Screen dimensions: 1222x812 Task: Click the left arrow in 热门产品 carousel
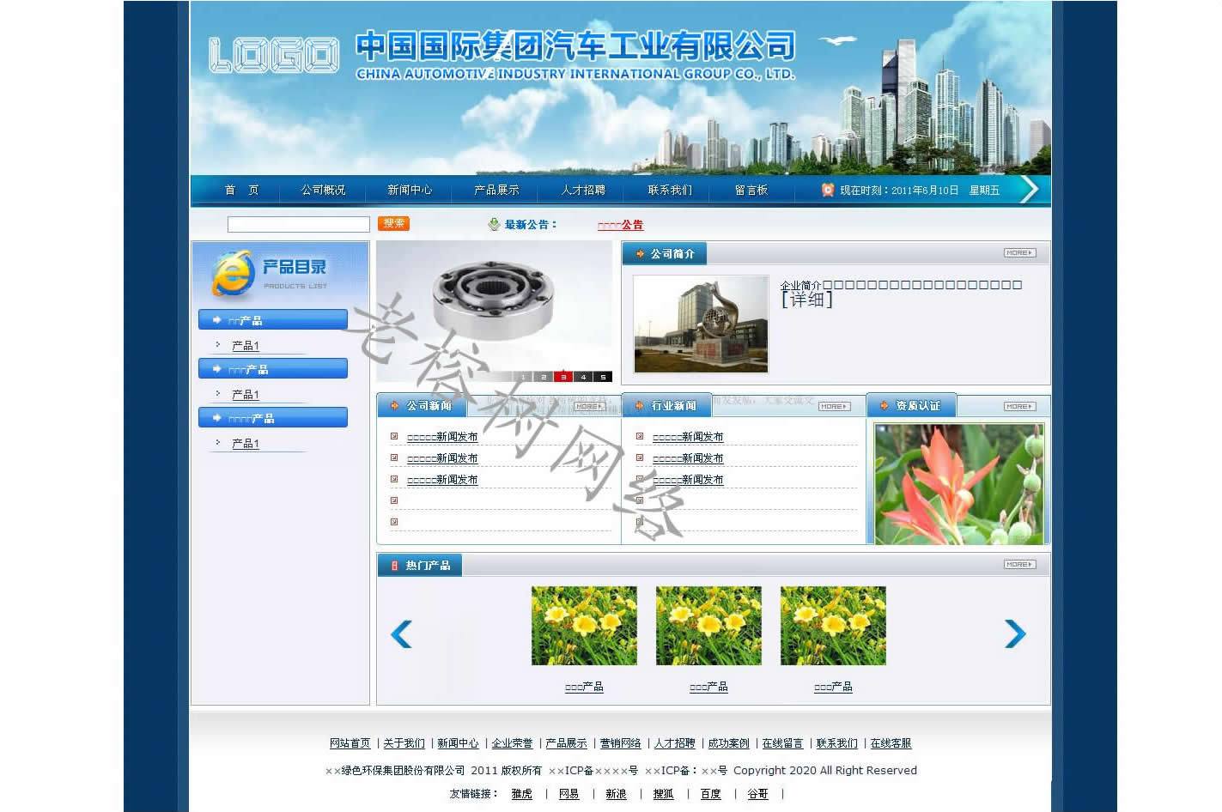(401, 633)
